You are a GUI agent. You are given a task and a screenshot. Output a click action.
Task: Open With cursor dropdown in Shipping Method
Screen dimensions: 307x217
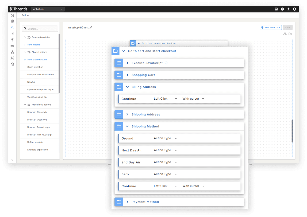(x=193, y=186)
